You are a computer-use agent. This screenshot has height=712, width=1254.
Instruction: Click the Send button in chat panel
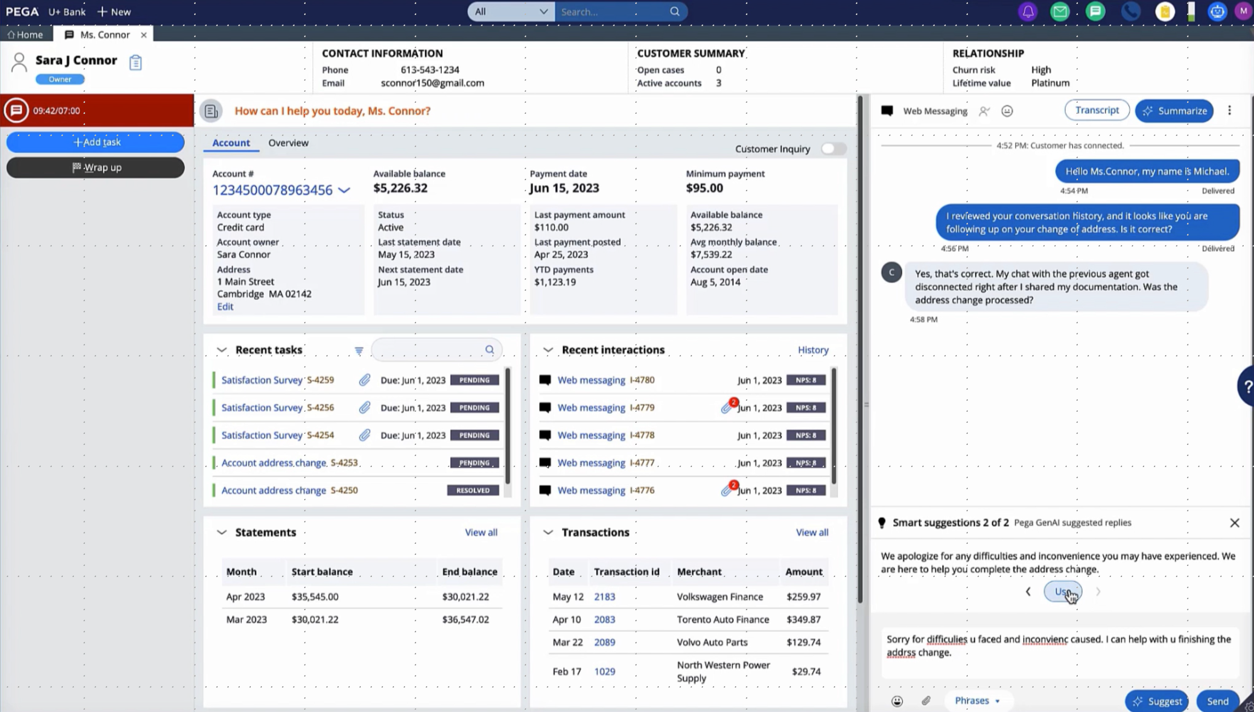(x=1218, y=700)
